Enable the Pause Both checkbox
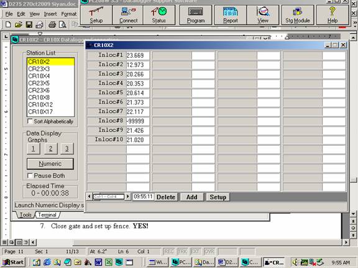The height and width of the screenshot is (268, 358). 30,176
